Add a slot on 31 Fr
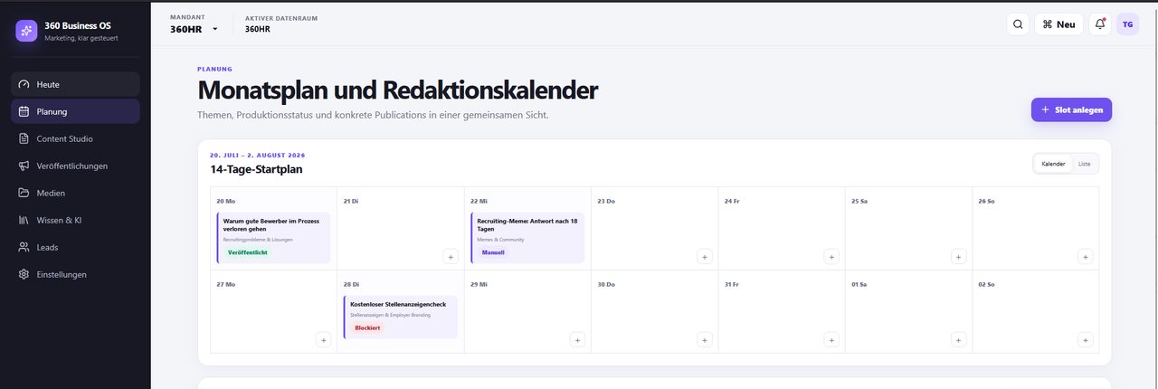 (x=831, y=339)
